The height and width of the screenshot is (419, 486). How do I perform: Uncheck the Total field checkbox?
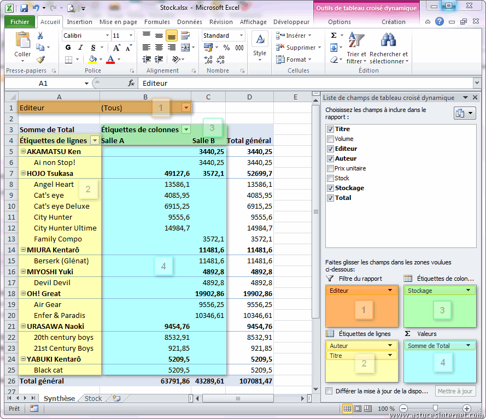click(x=330, y=198)
